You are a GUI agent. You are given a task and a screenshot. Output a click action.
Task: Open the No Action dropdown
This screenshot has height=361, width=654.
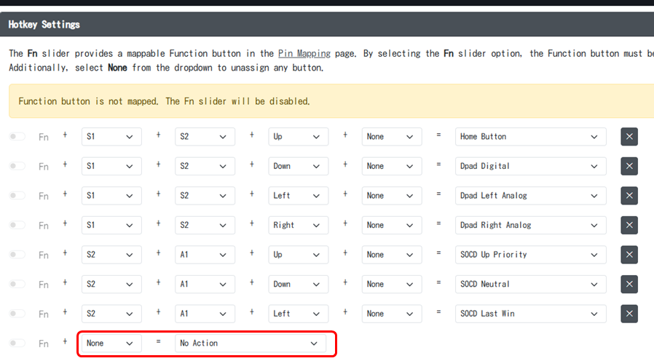[250, 343]
